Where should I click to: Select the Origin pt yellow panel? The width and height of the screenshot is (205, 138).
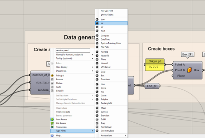tap(155, 65)
